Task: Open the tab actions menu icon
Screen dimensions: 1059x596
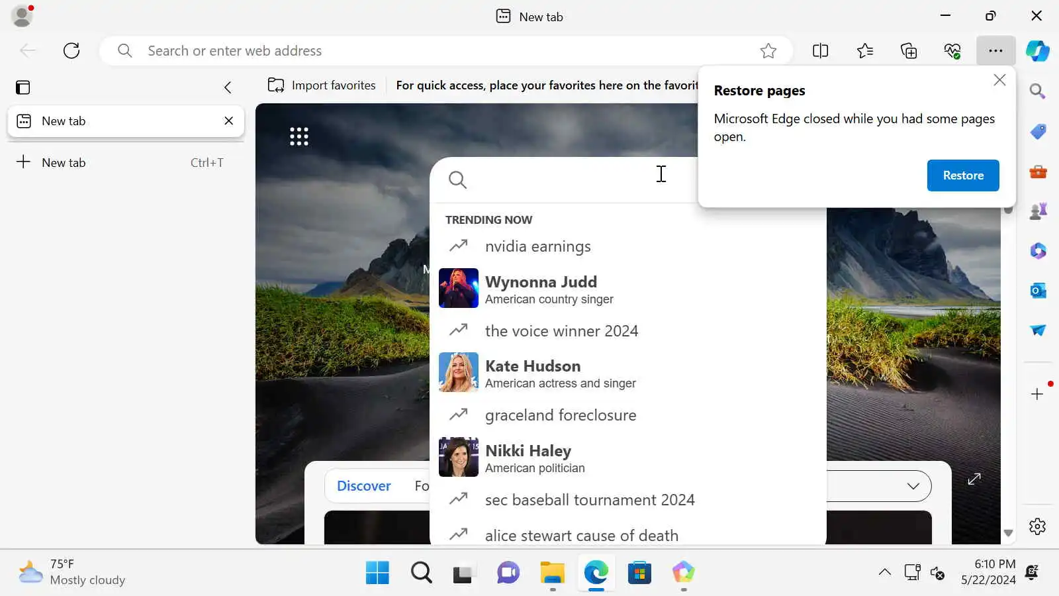Action: 23,87
